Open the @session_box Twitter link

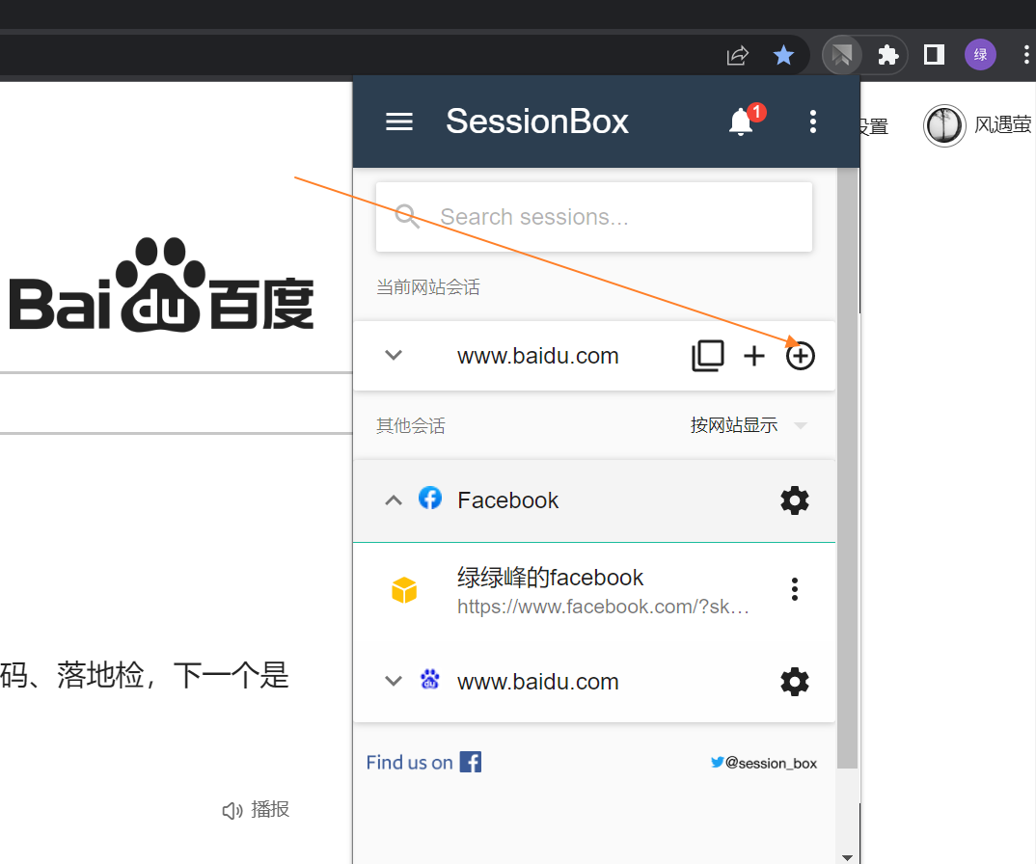(x=764, y=763)
